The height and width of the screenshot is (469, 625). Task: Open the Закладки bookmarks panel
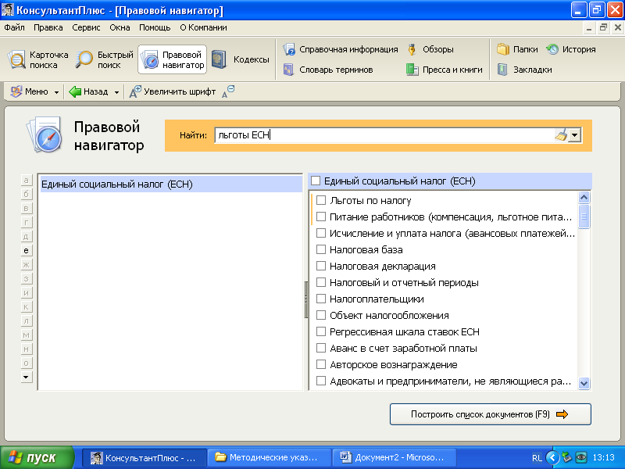(x=524, y=70)
